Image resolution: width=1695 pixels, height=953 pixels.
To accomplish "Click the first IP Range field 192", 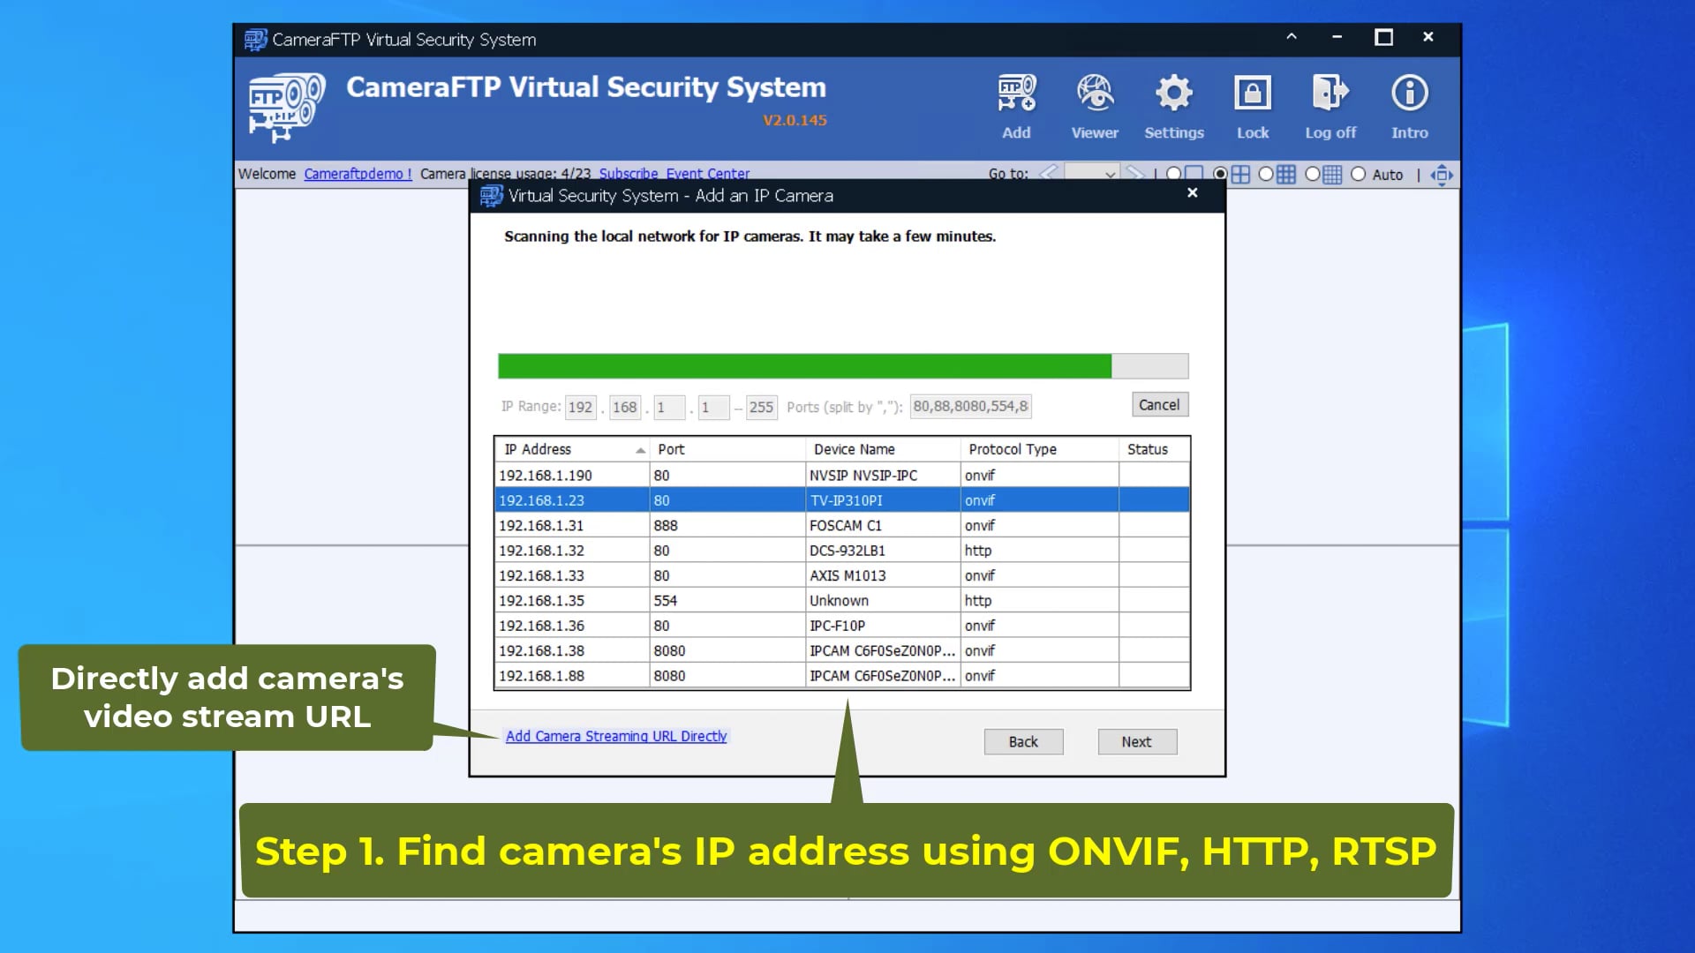I will tap(580, 407).
